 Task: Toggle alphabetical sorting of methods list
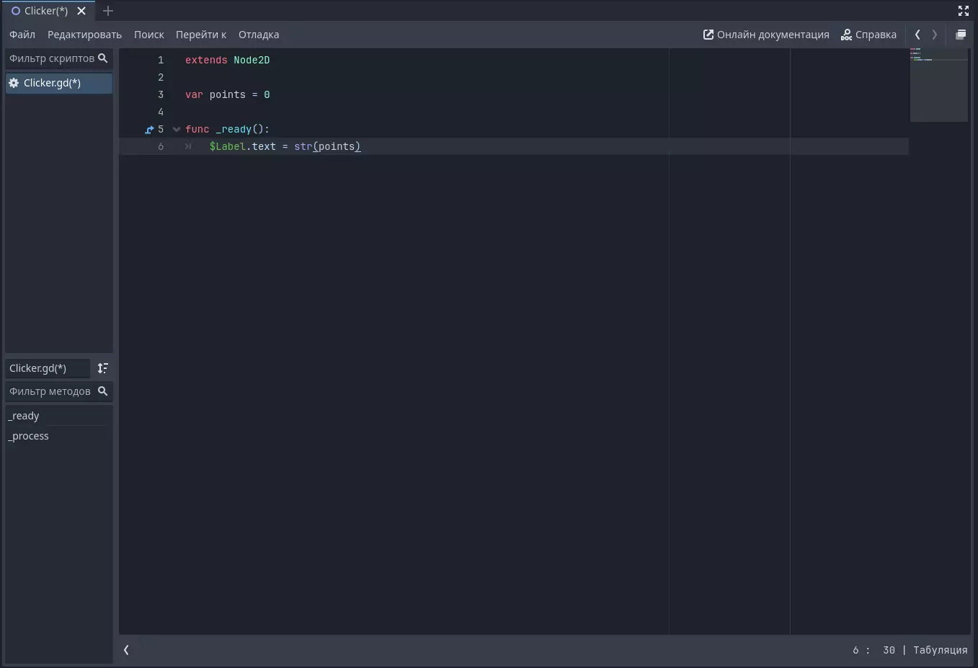(103, 368)
